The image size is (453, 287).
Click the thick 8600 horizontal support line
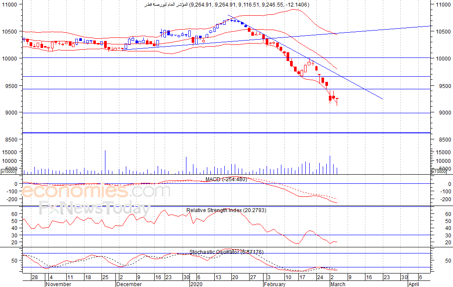[226, 133]
